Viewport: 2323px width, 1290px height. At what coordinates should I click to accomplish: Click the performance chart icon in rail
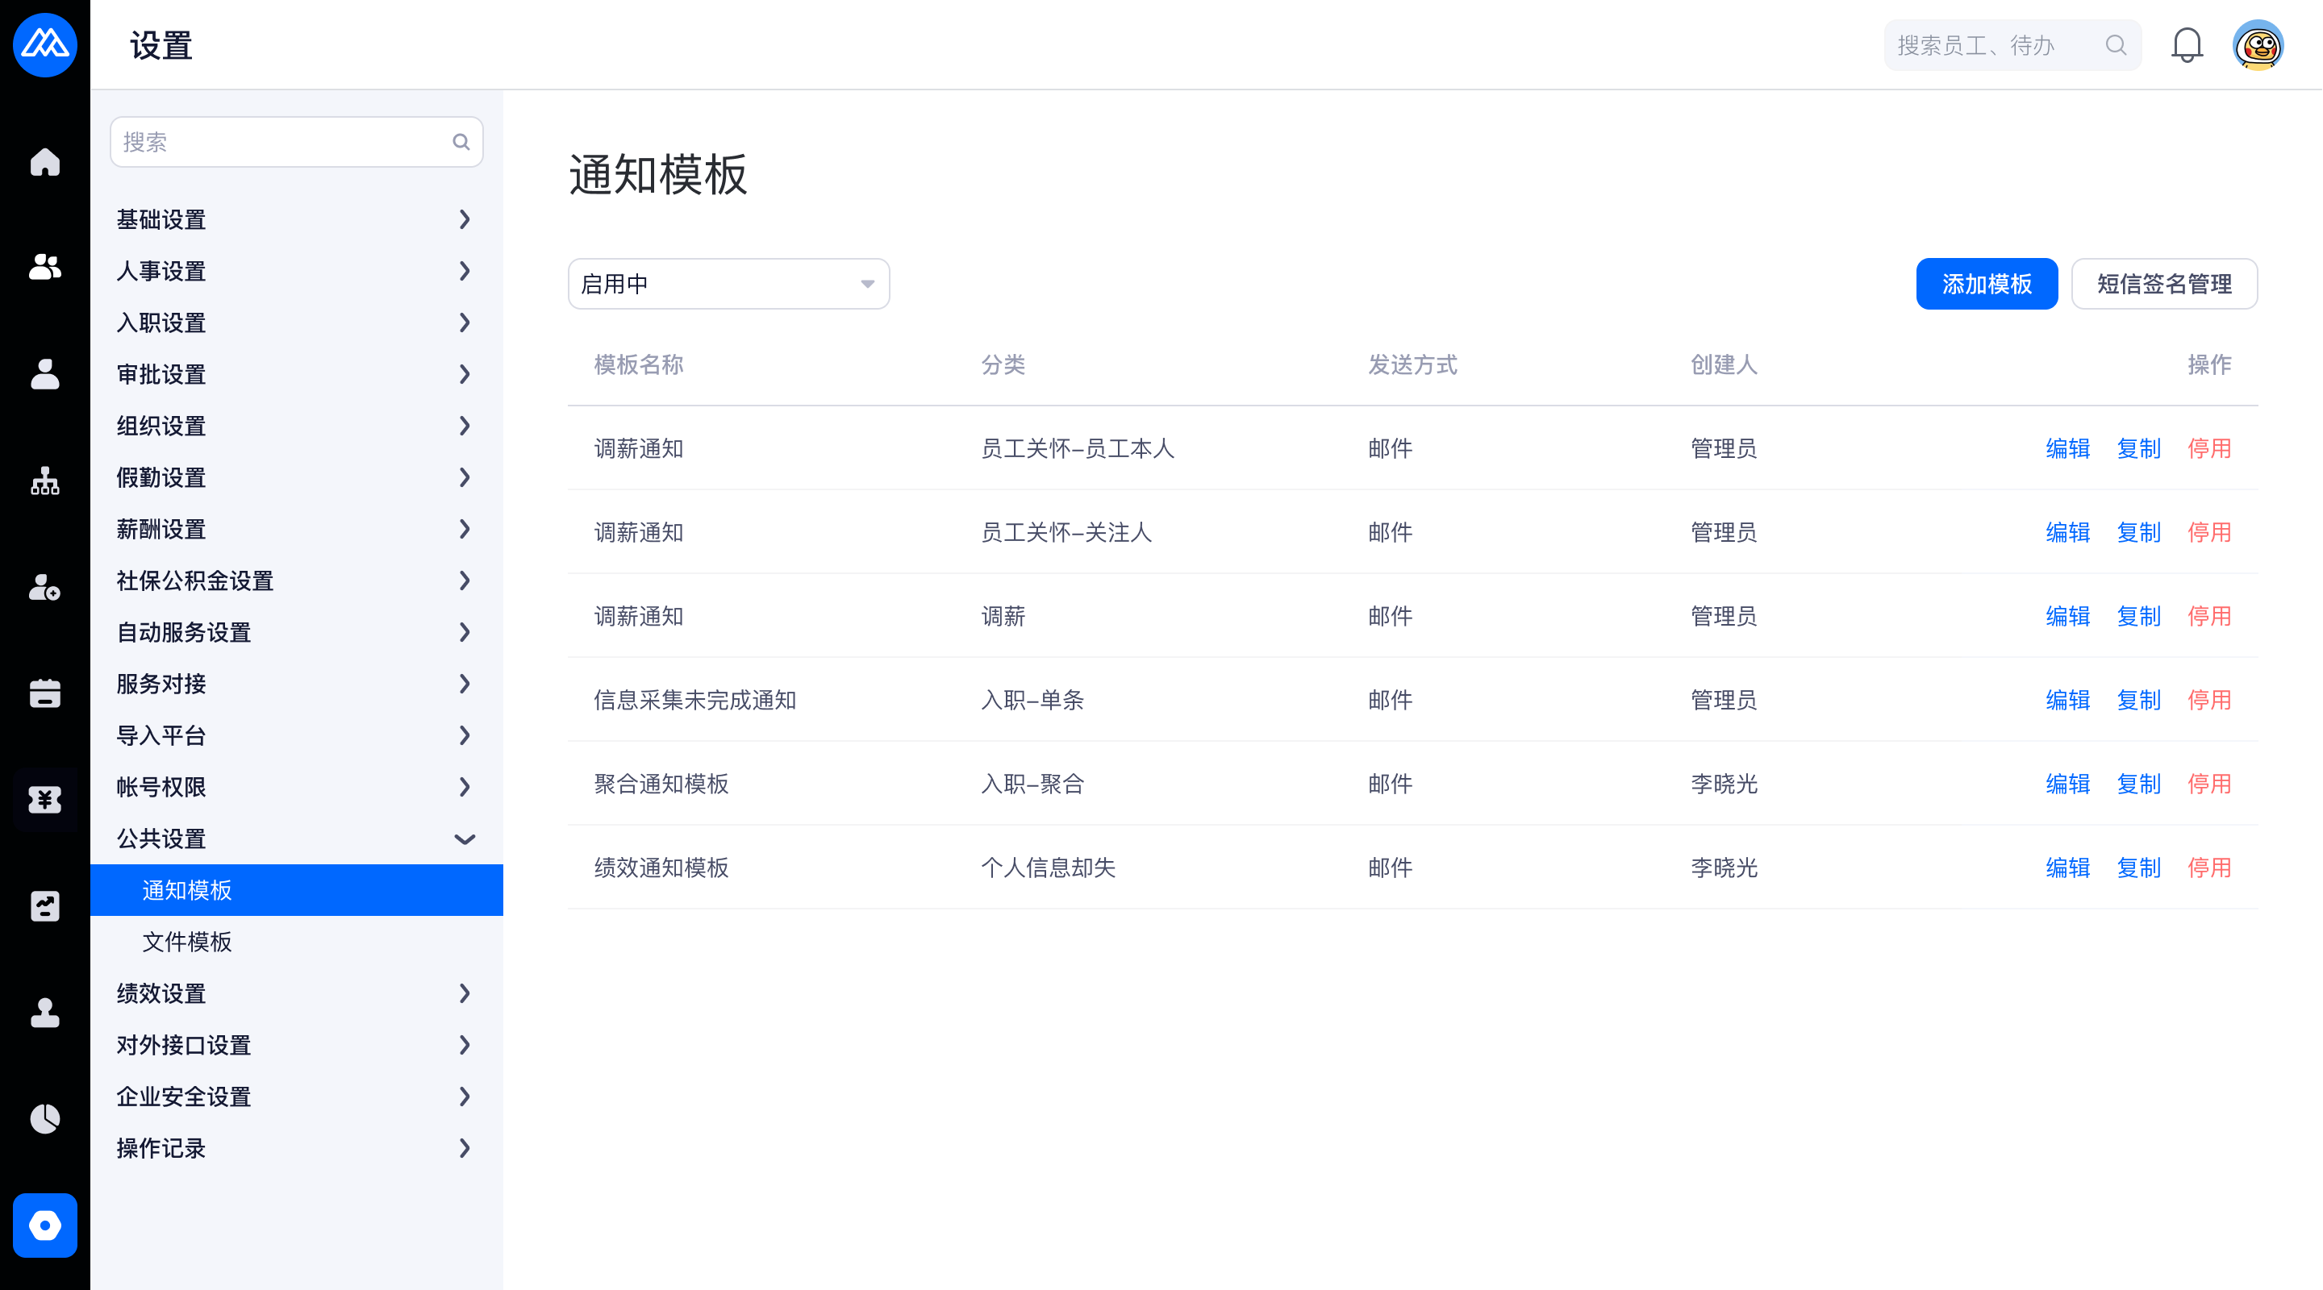click(45, 906)
